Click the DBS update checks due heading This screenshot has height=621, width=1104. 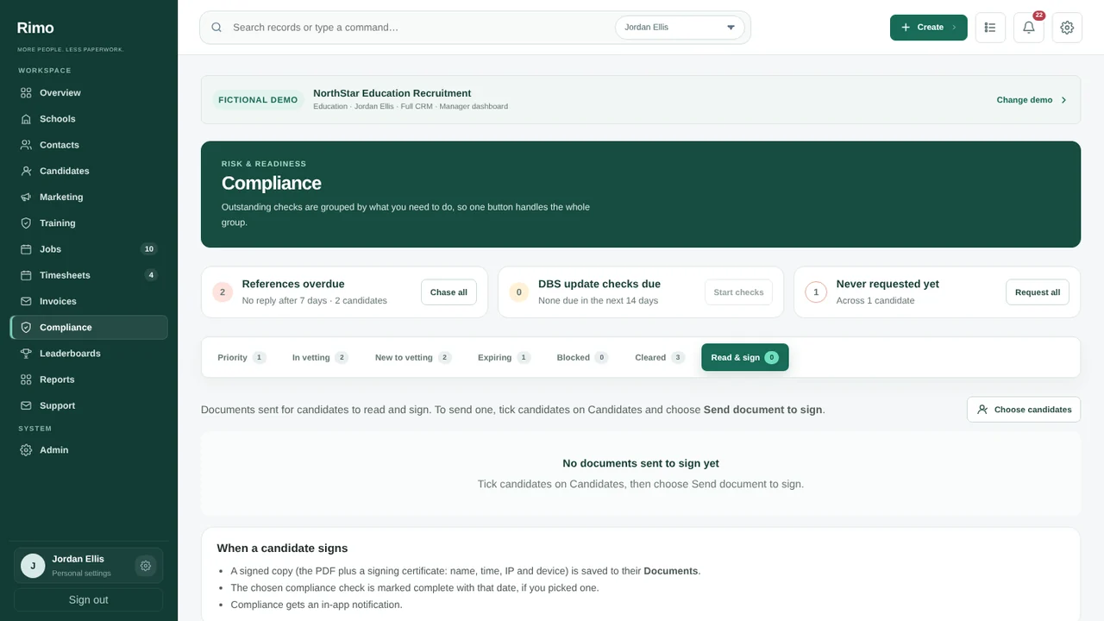tap(599, 284)
